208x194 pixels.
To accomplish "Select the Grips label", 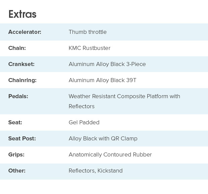I will (x=16, y=154).
